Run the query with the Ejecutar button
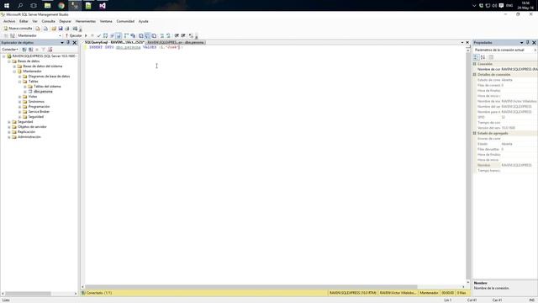The height and width of the screenshot is (303, 538). 73,35
